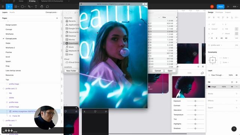Screen dimensions: 240x135
Task: Toggle constrain proportions lock icon
Action: [x=237, y=29]
